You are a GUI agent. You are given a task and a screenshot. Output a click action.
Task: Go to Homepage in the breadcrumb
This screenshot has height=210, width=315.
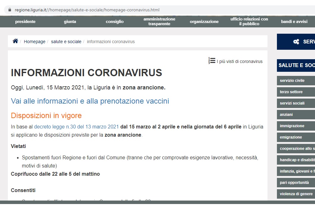click(x=35, y=42)
